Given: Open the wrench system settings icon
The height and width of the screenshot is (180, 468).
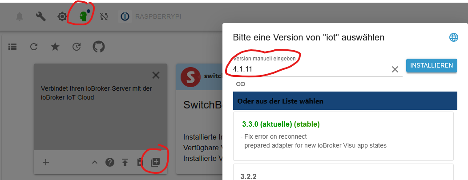Looking at the screenshot, I should coord(41,16).
